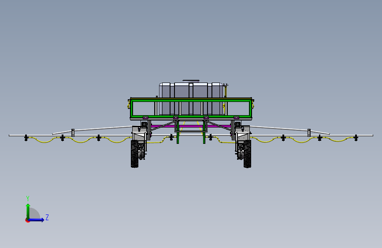Select the translucent liquid tank on the sprayer
Screen dimensions: 382x248
(191, 98)
